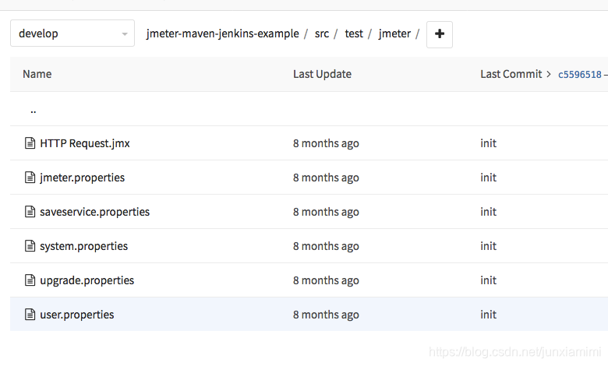Click init commit message for user.properties
Viewport: 608px width, 366px height.
[488, 315]
